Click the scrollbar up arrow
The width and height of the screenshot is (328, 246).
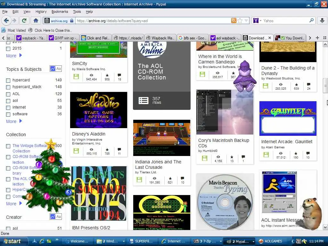point(325,44)
